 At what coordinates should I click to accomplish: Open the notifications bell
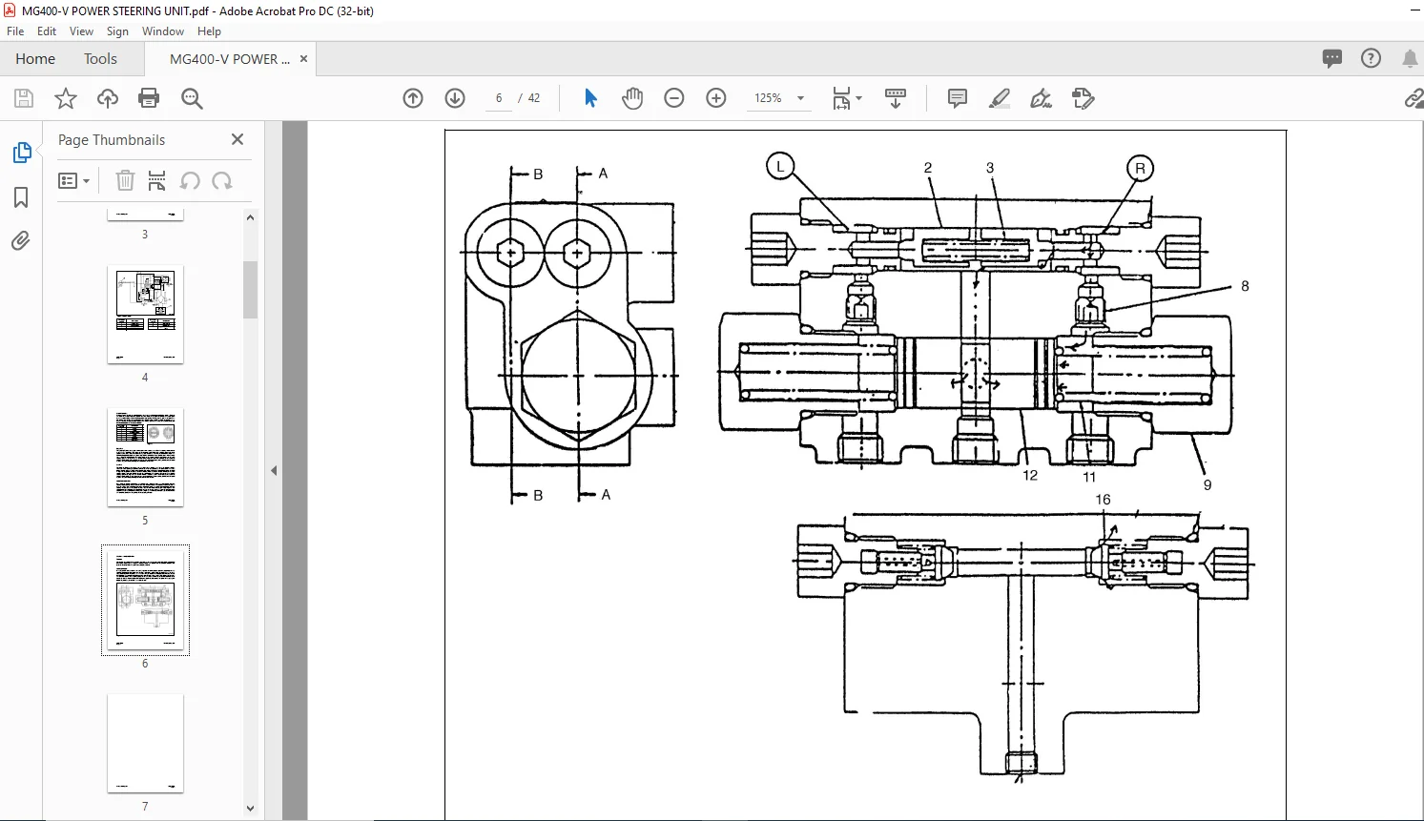click(x=1410, y=59)
